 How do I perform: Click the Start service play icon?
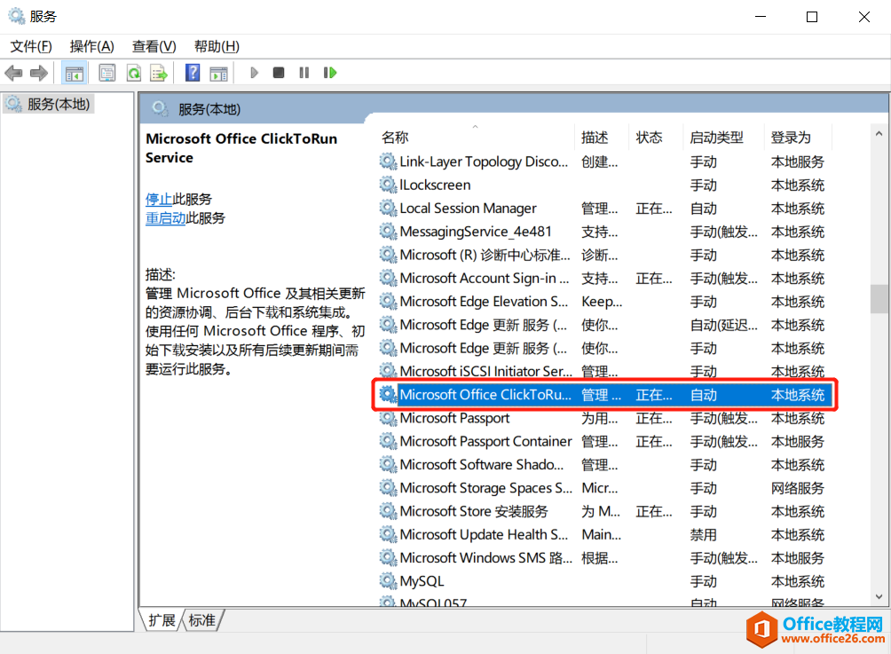click(x=254, y=73)
